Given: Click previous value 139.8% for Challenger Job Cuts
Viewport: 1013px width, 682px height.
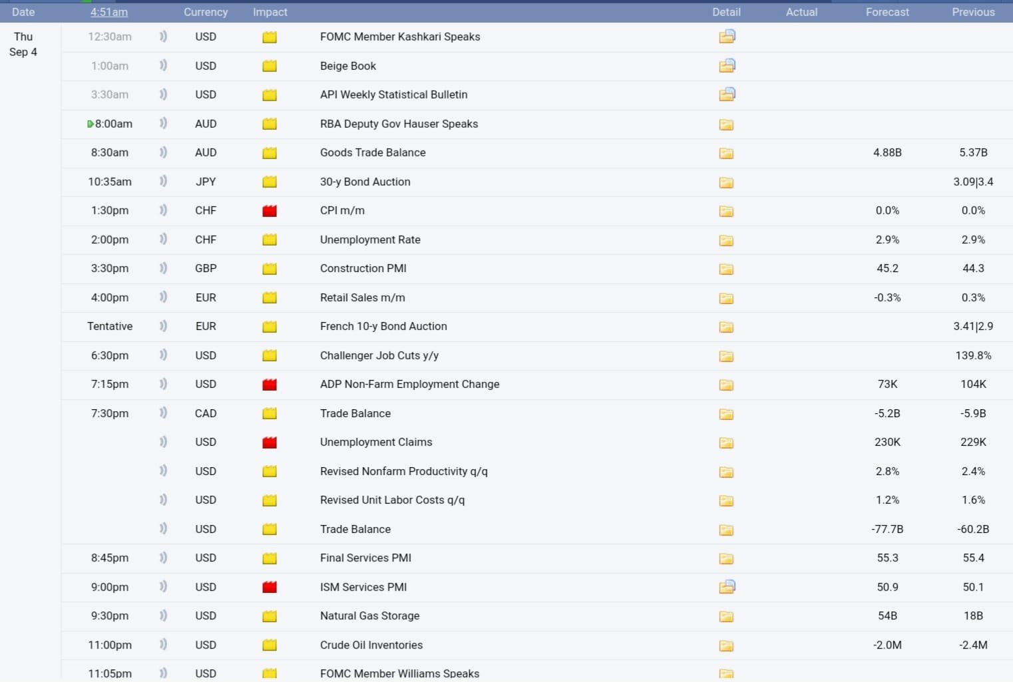Looking at the screenshot, I should click(973, 355).
